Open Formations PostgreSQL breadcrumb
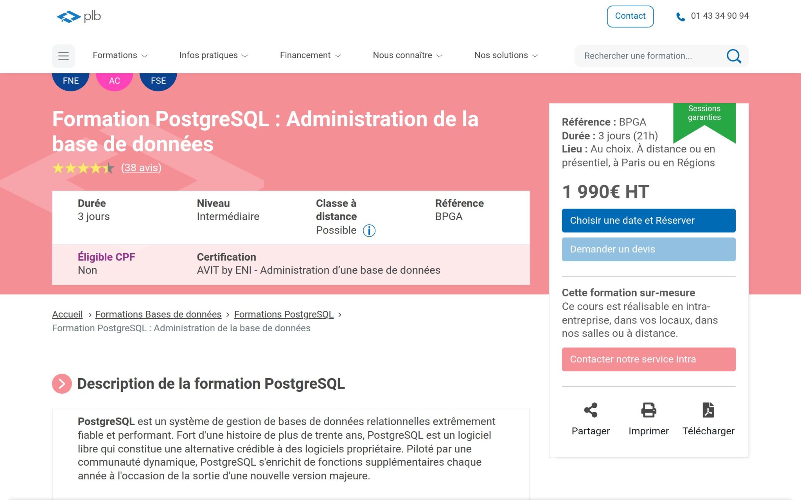Screen dimensions: 801x500 click(x=284, y=314)
